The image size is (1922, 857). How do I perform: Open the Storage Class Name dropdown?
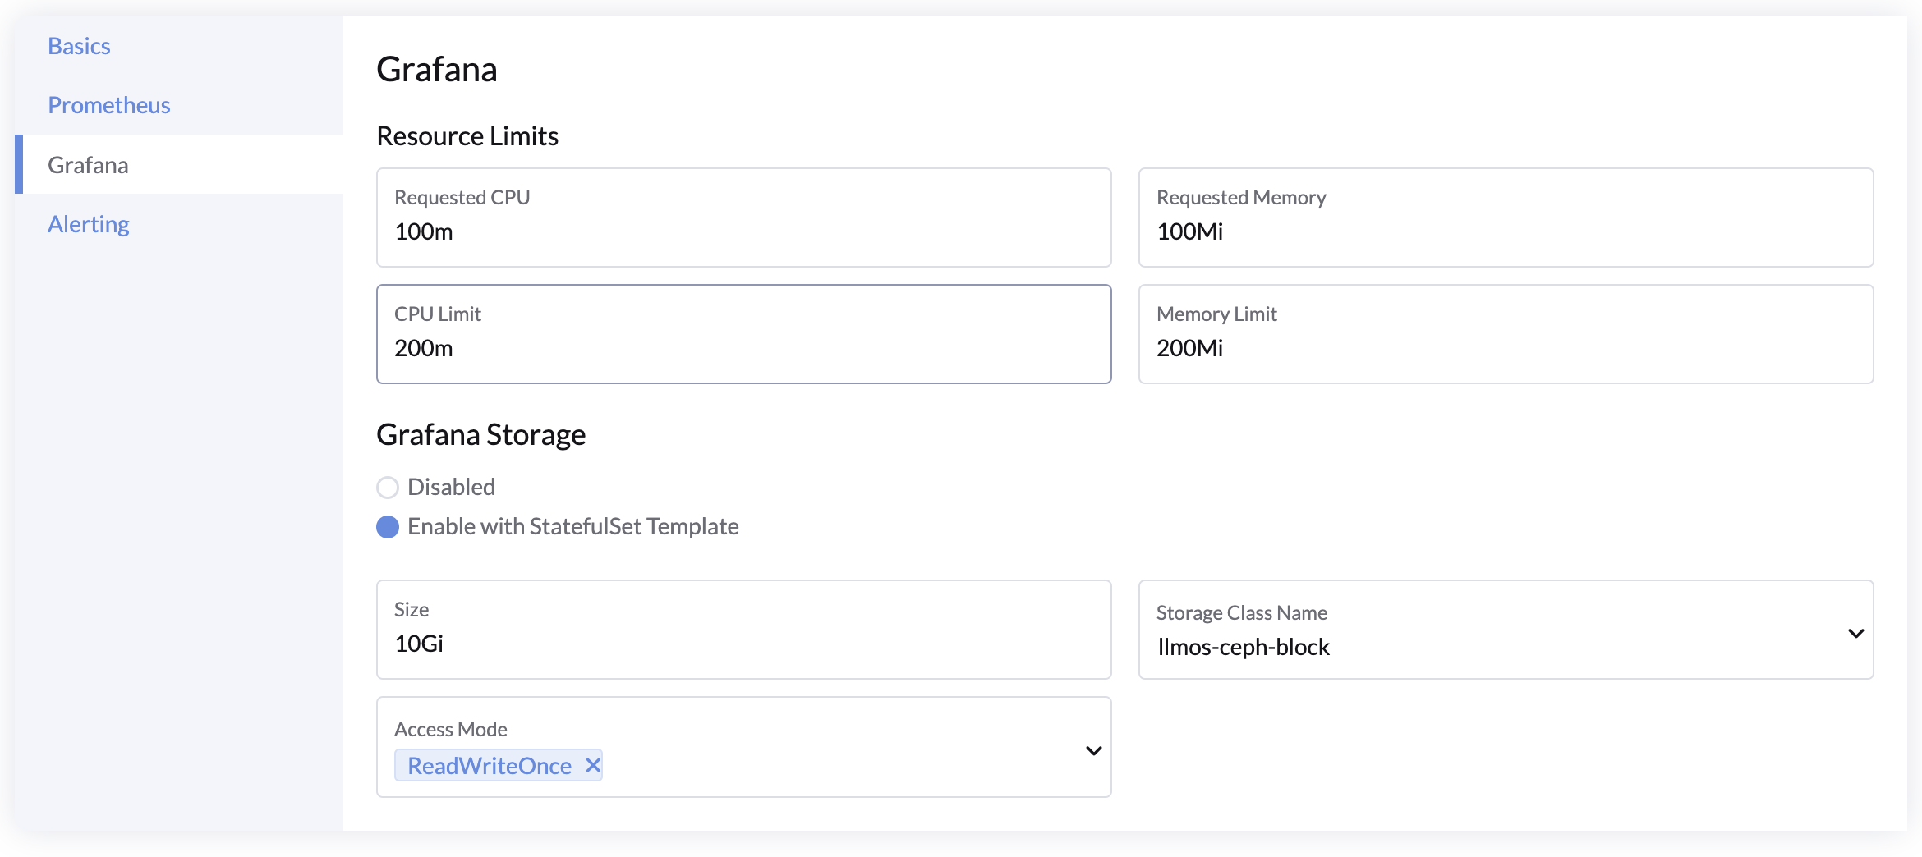click(1506, 630)
